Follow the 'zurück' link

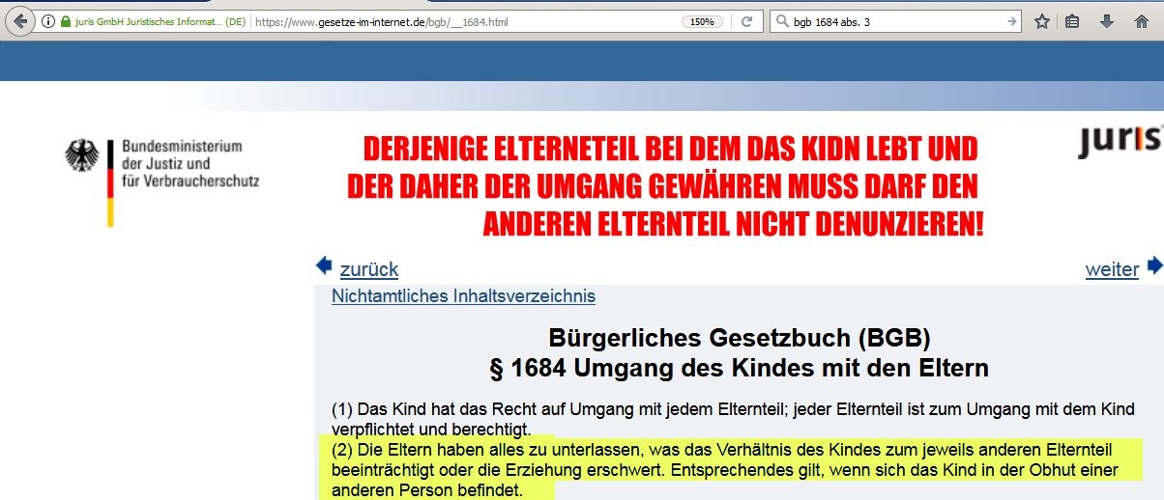coord(369,269)
